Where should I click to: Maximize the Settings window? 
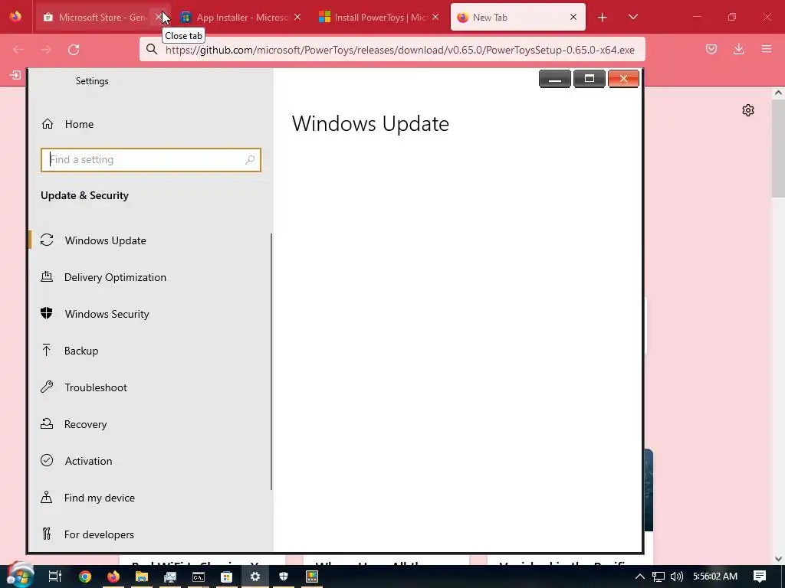tap(590, 79)
